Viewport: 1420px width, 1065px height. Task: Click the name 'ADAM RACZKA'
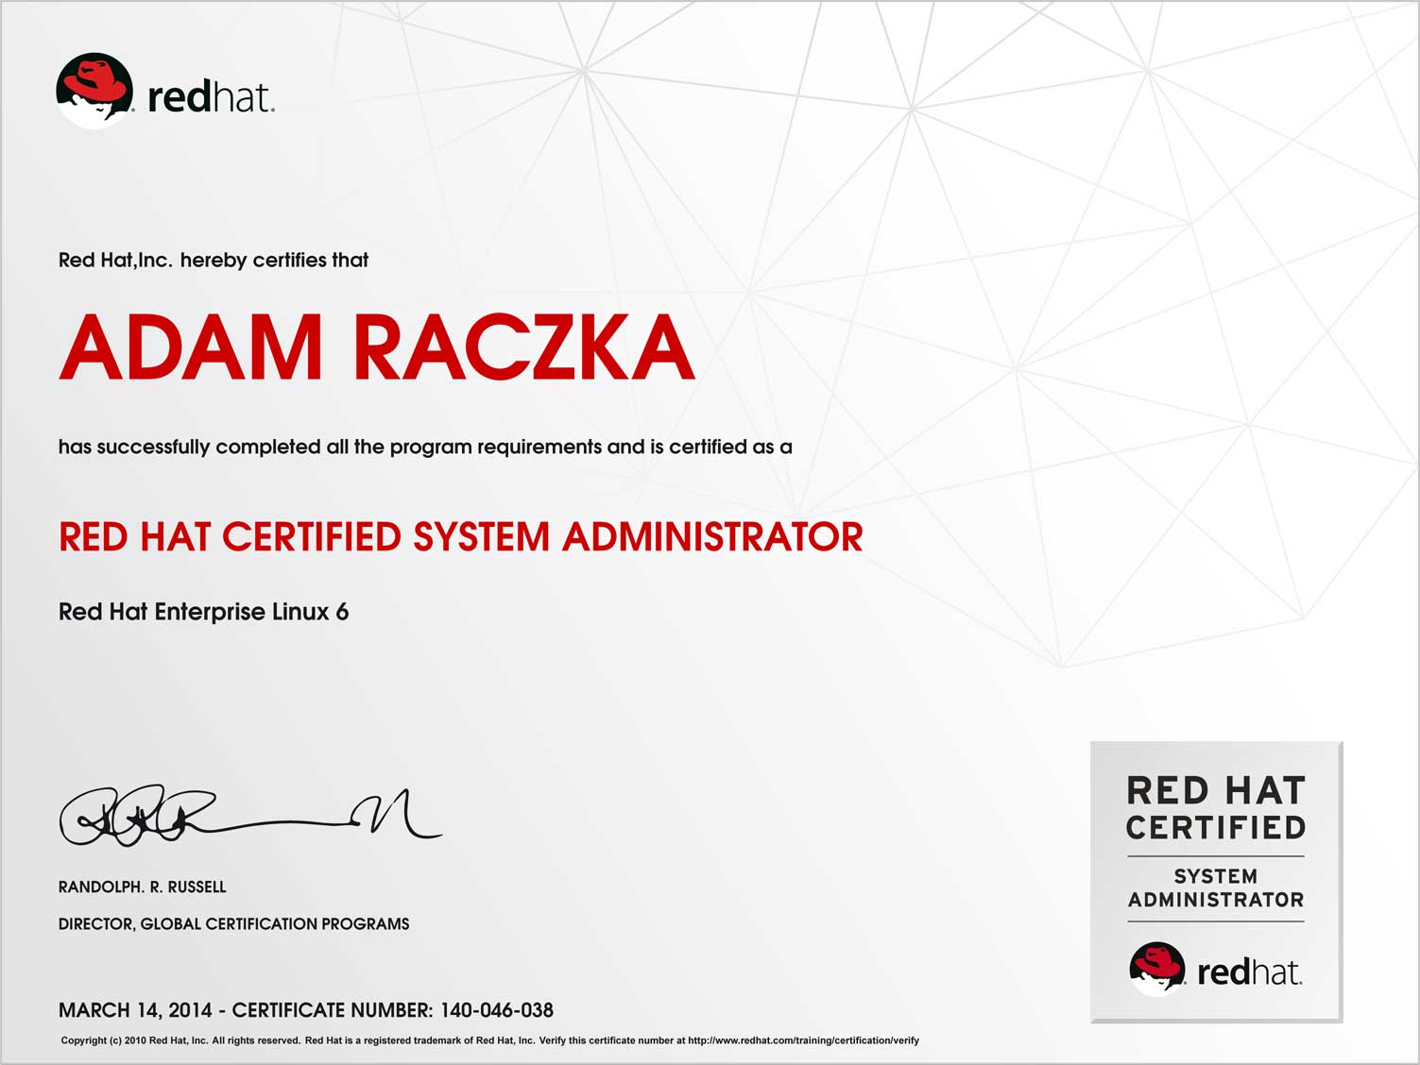377,347
